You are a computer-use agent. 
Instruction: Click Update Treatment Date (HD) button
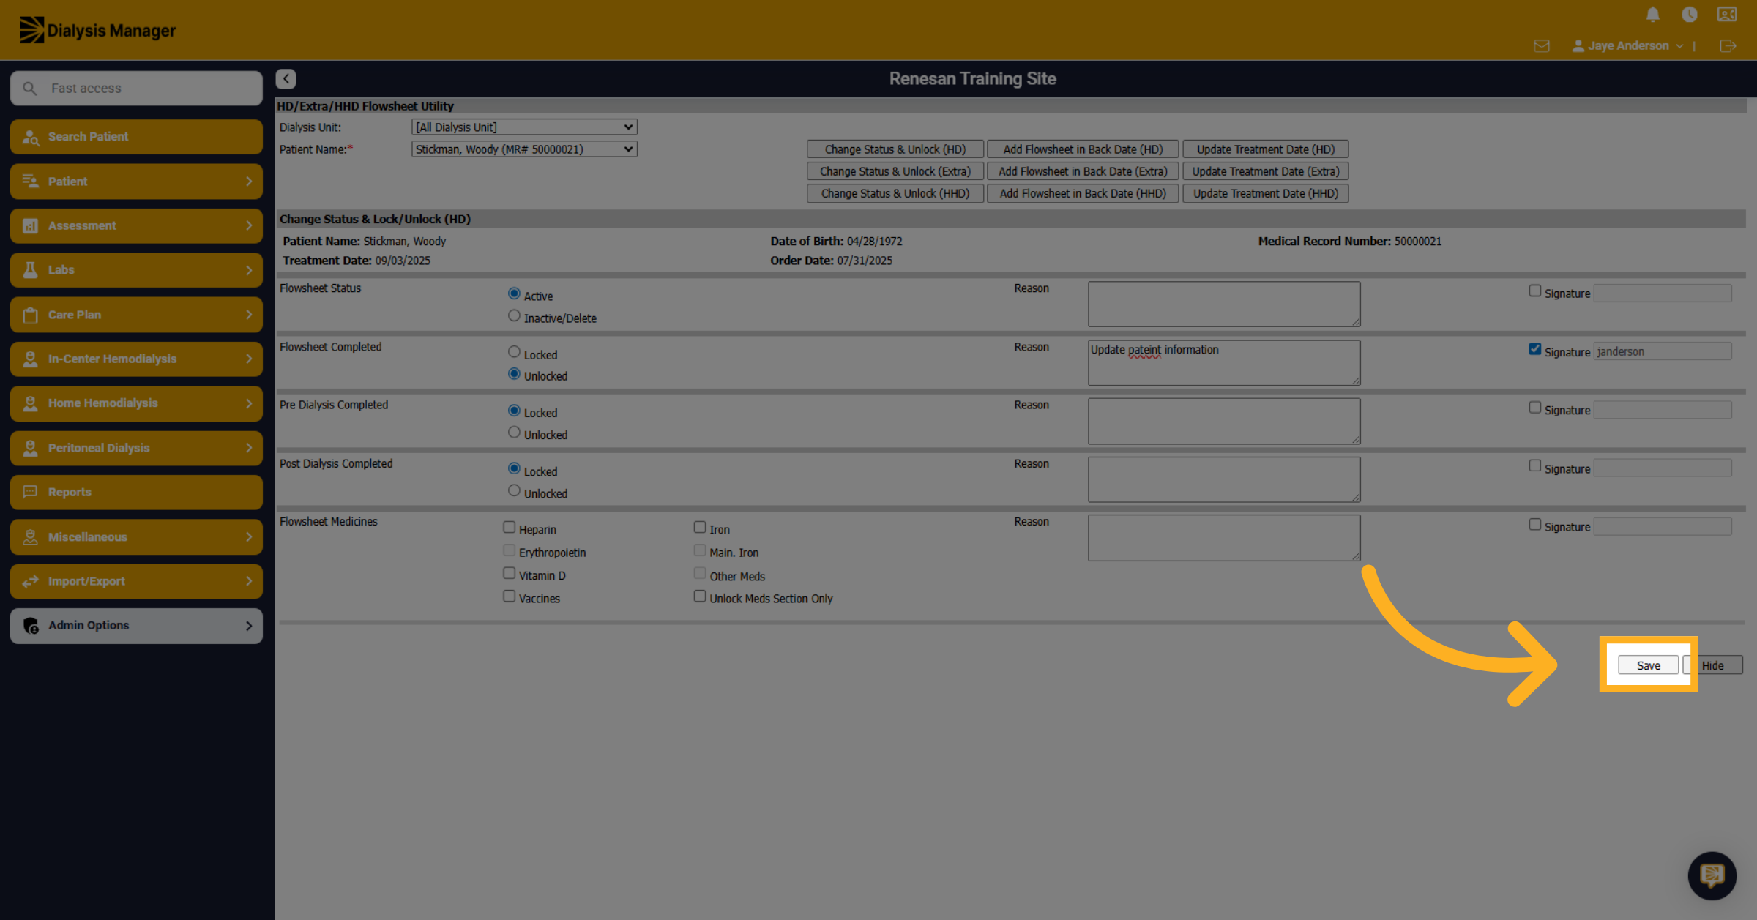click(x=1266, y=149)
